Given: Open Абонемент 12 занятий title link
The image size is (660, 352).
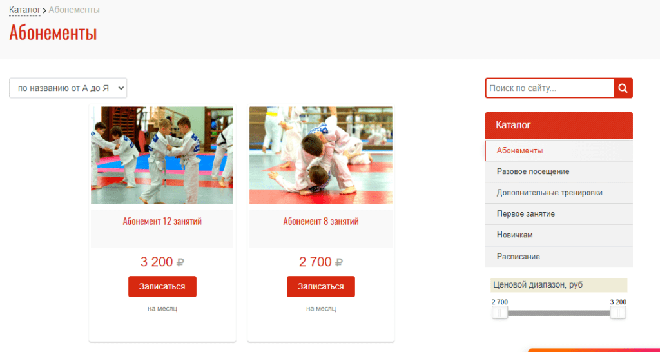Looking at the screenshot, I should click(x=162, y=222).
